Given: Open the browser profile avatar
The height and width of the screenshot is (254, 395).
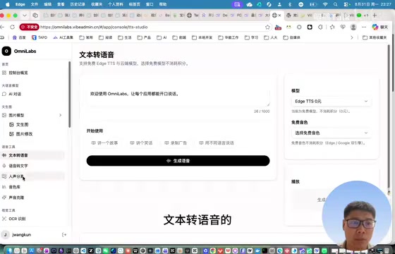Looking at the screenshot, I should (353, 27).
